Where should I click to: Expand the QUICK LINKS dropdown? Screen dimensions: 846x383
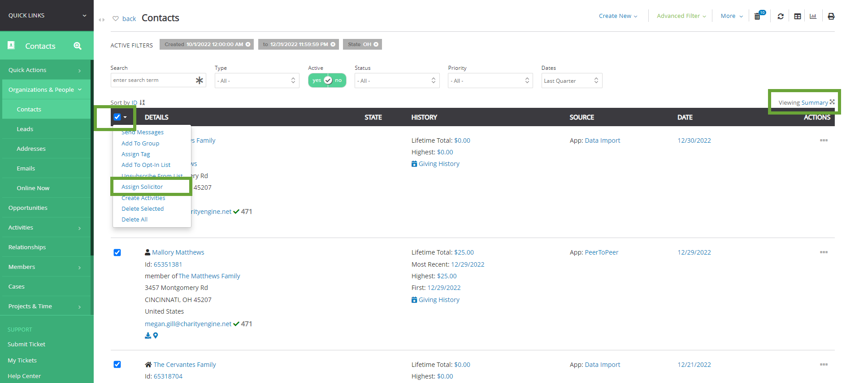(x=47, y=15)
